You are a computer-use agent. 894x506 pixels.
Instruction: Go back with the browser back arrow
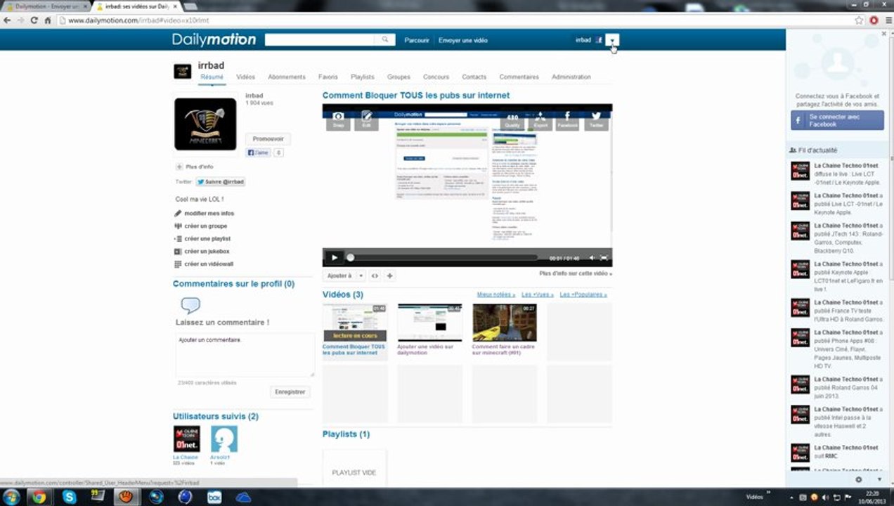click(7, 20)
